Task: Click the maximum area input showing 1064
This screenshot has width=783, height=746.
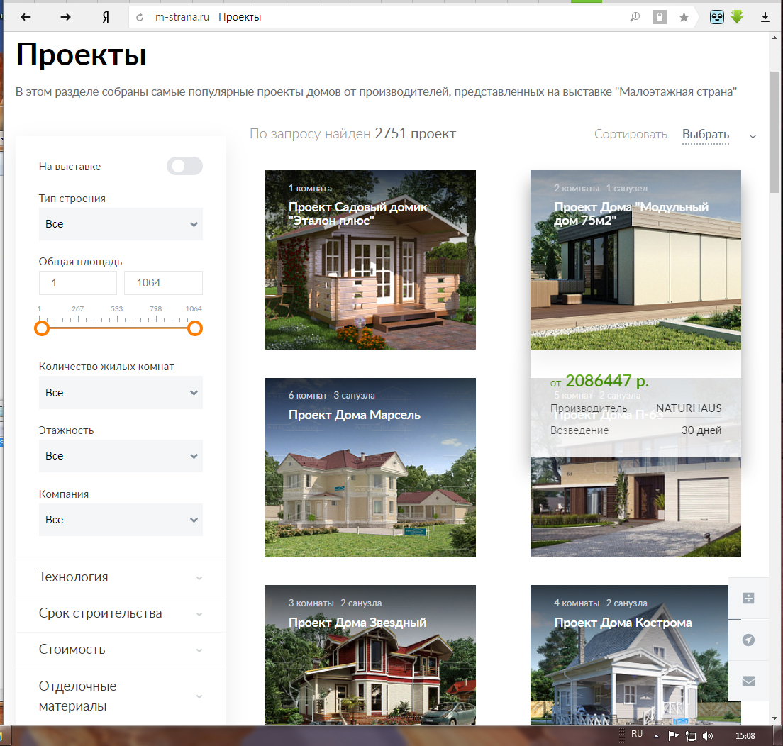Action: coord(163,283)
